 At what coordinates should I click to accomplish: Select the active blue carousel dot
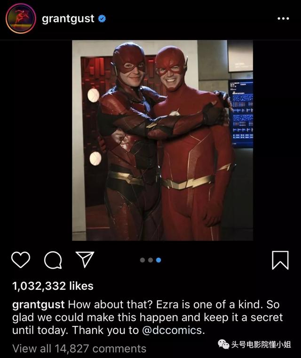[x=158, y=260]
